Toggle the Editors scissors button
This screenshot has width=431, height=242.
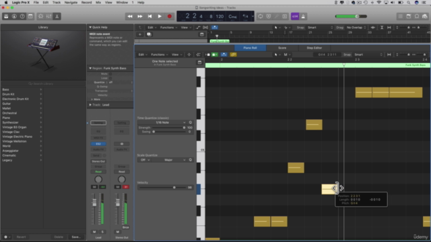57,16
